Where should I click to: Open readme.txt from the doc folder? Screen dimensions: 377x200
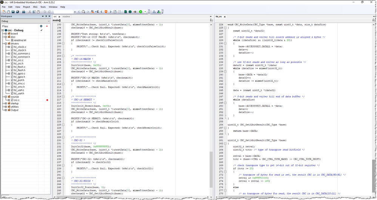[20, 40]
